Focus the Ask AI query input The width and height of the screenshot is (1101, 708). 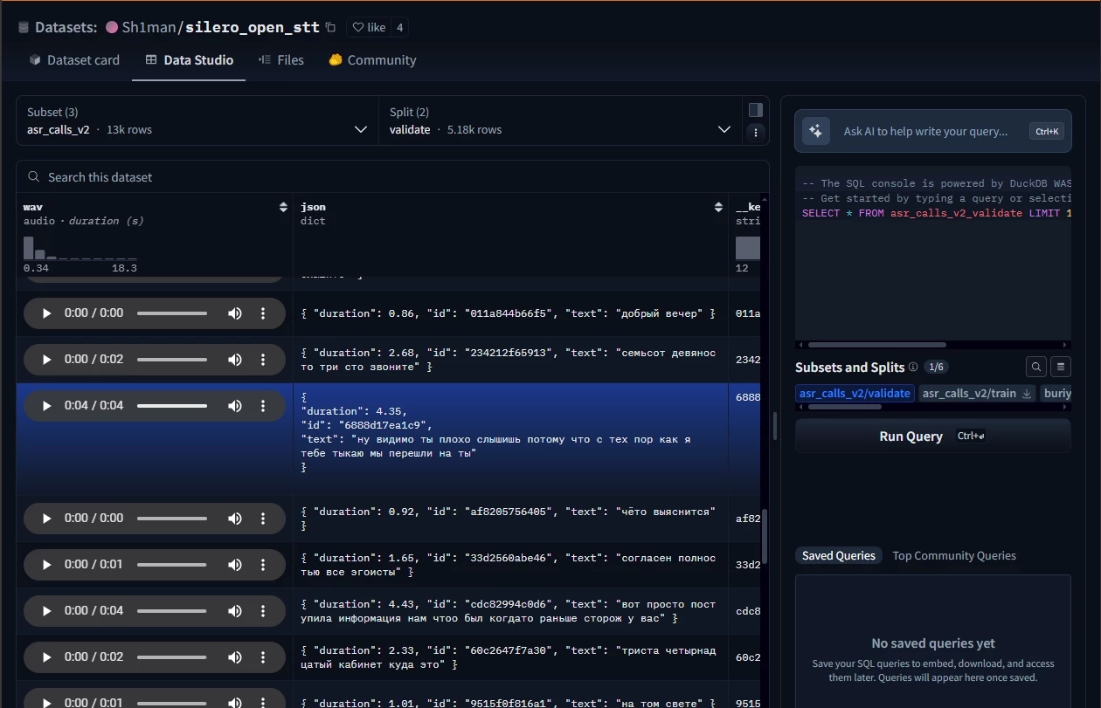pos(926,132)
